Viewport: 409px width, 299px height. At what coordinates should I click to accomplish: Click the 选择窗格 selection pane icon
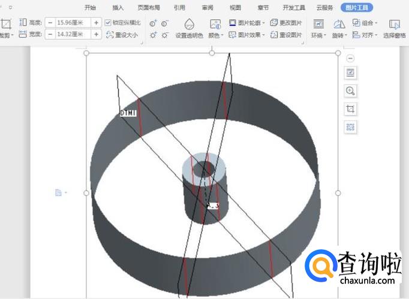394,28
